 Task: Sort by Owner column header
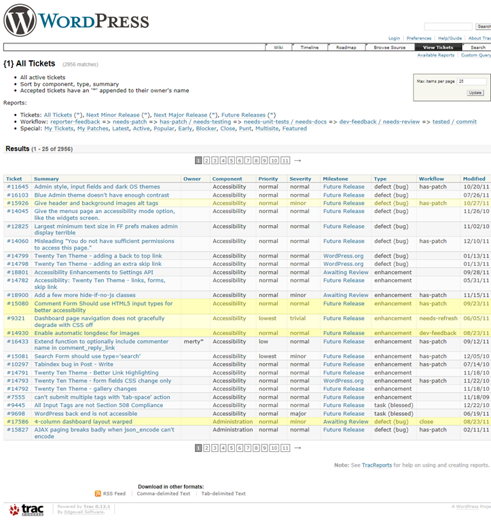click(192, 179)
